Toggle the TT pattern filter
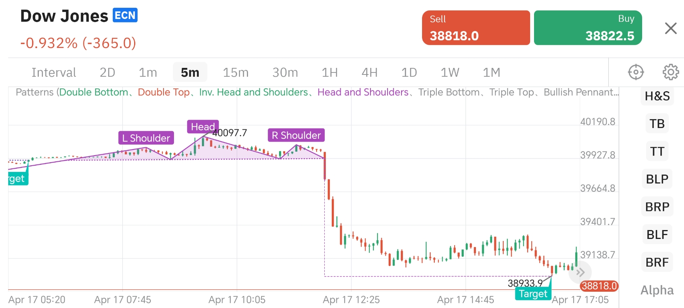The height and width of the screenshot is (308, 684). (657, 151)
